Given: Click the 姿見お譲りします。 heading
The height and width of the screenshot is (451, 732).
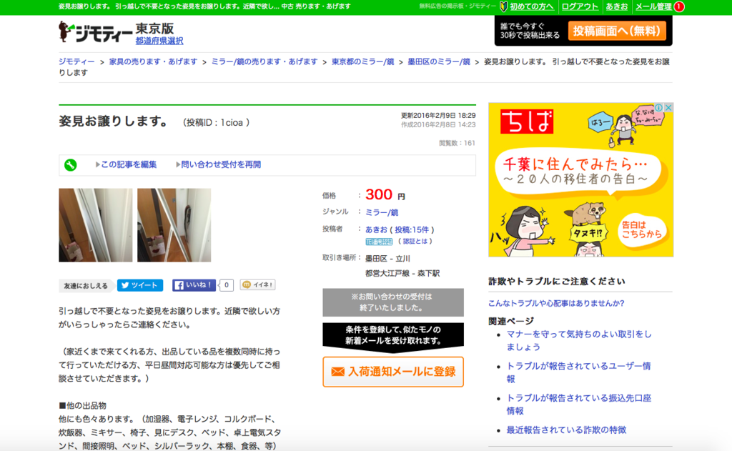Looking at the screenshot, I should [114, 122].
